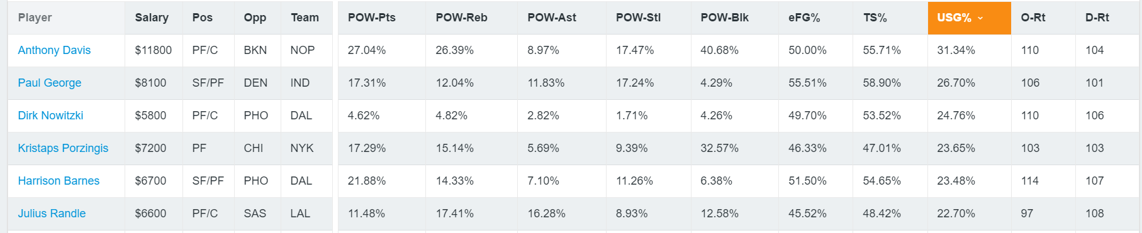
Task: Sort by POW-Pts column header
Action: click(372, 18)
